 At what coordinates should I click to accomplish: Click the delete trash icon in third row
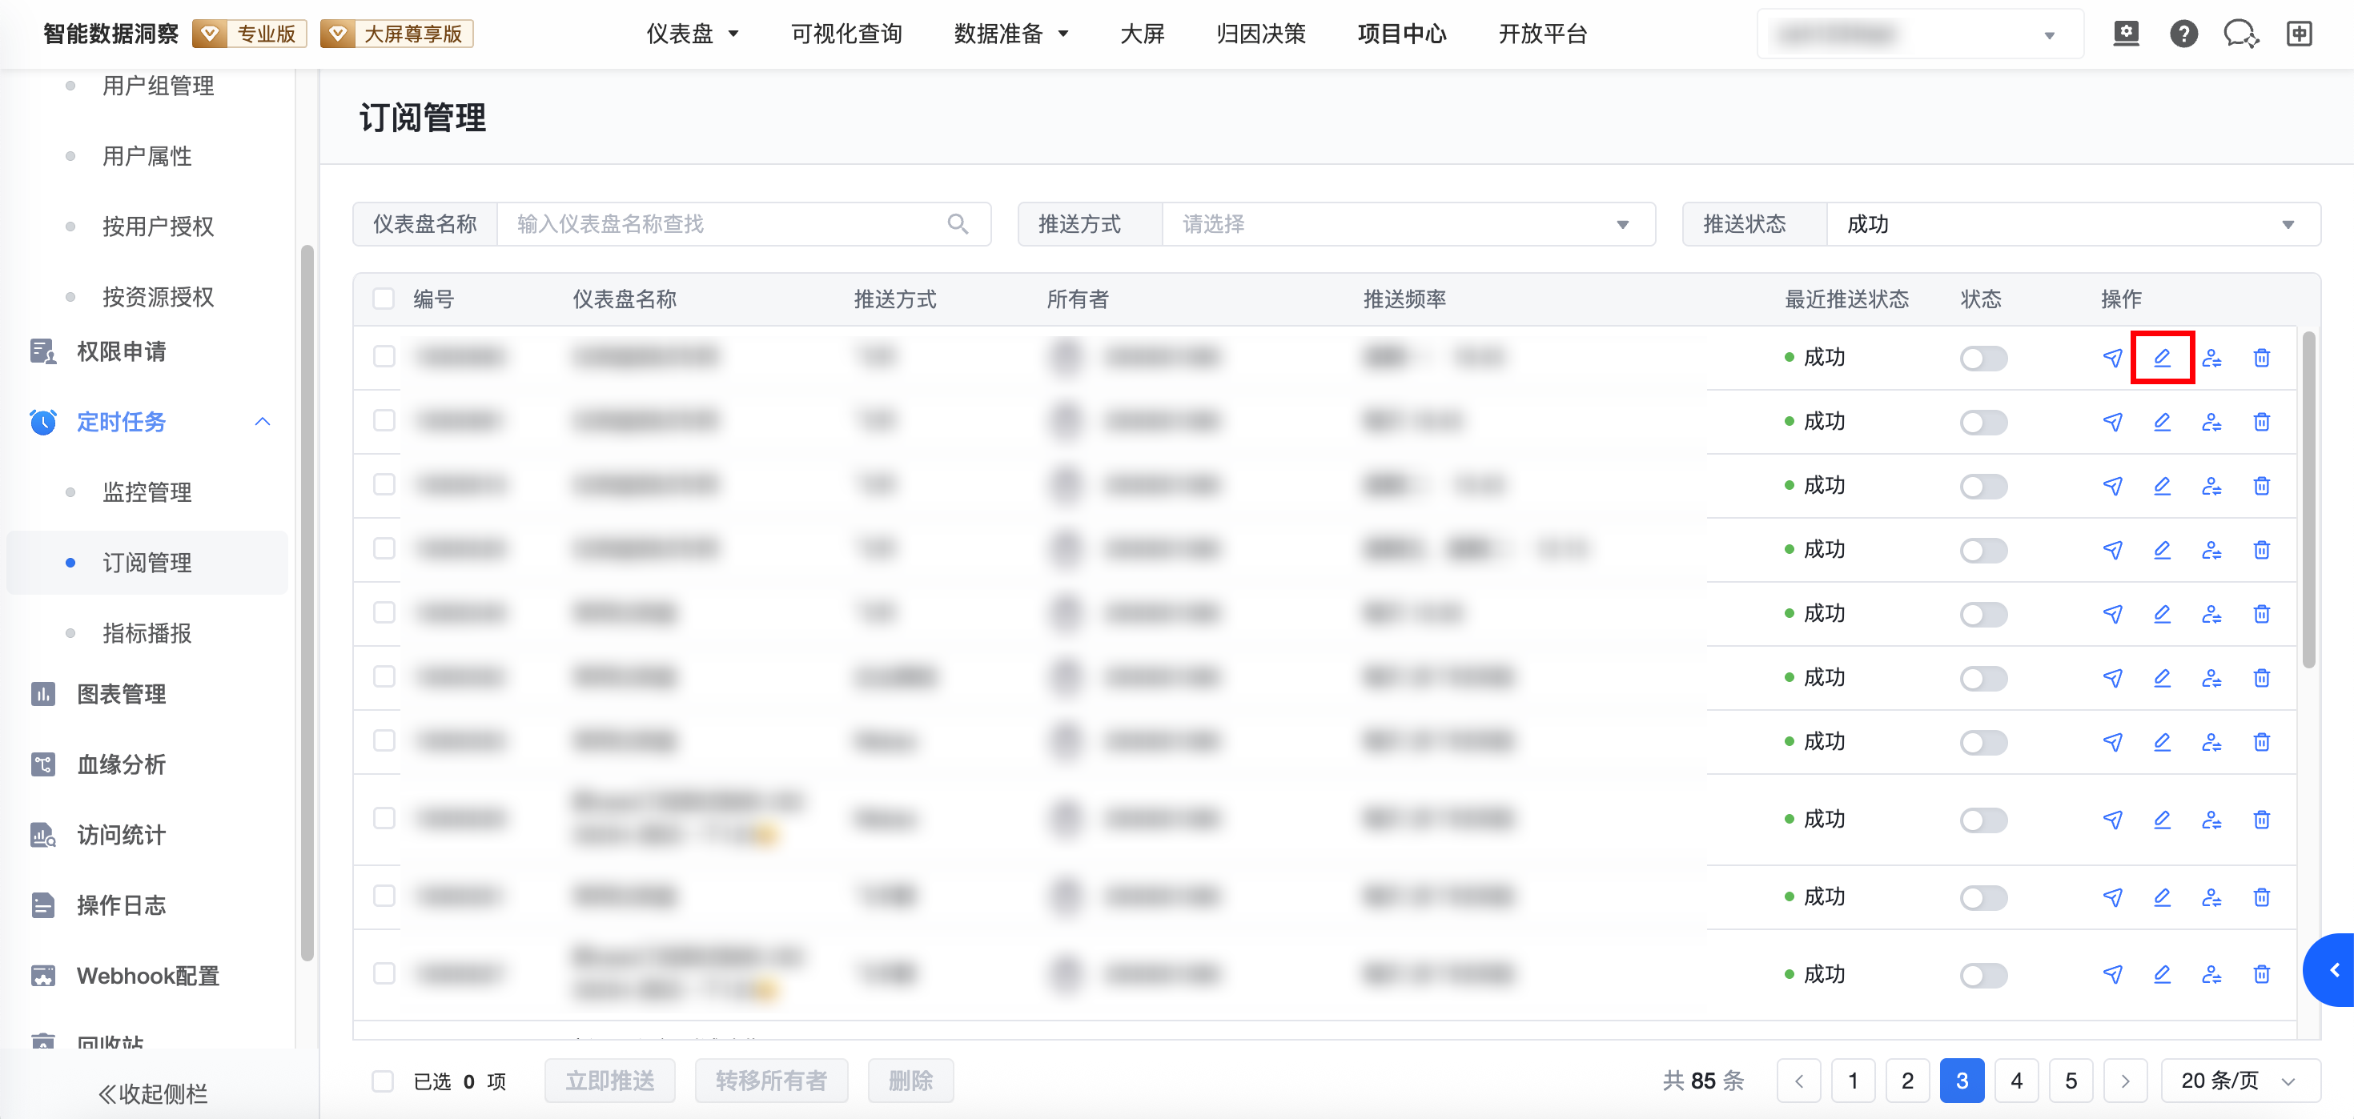tap(2261, 486)
